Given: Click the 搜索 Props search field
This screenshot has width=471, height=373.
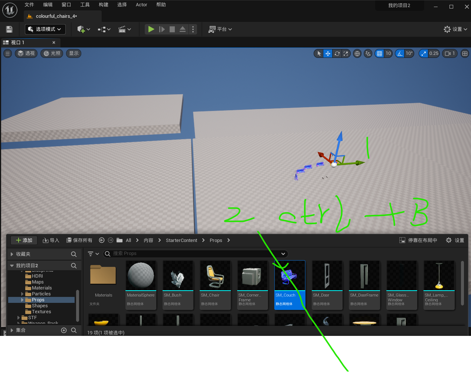Looking at the screenshot, I should [x=195, y=253].
